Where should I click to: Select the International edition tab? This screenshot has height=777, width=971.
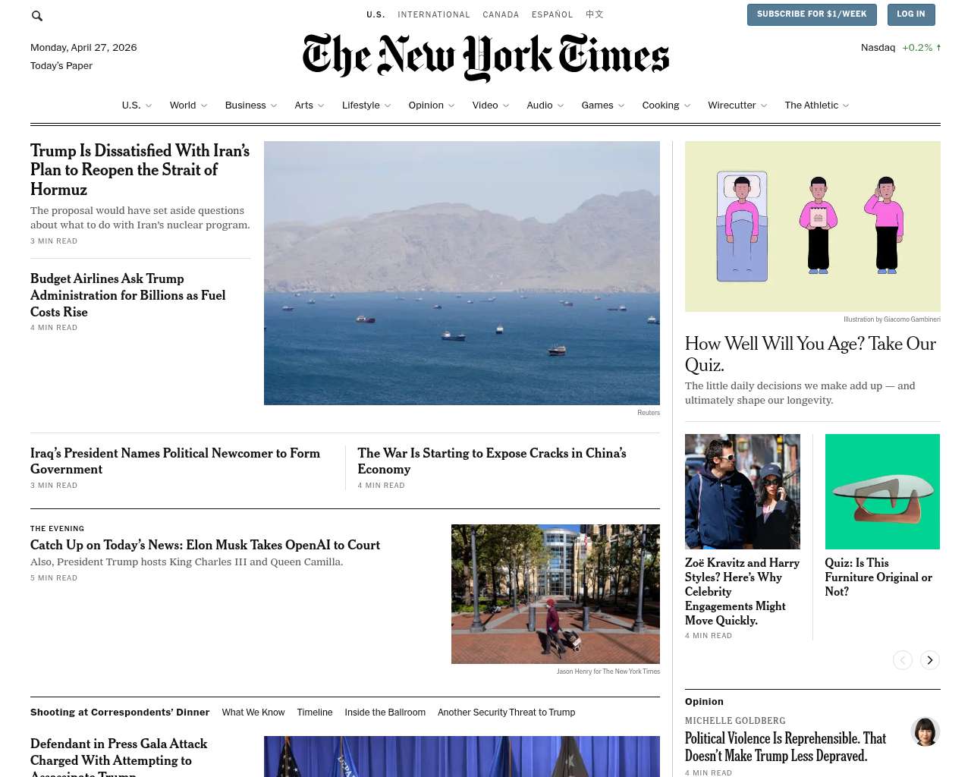(434, 14)
